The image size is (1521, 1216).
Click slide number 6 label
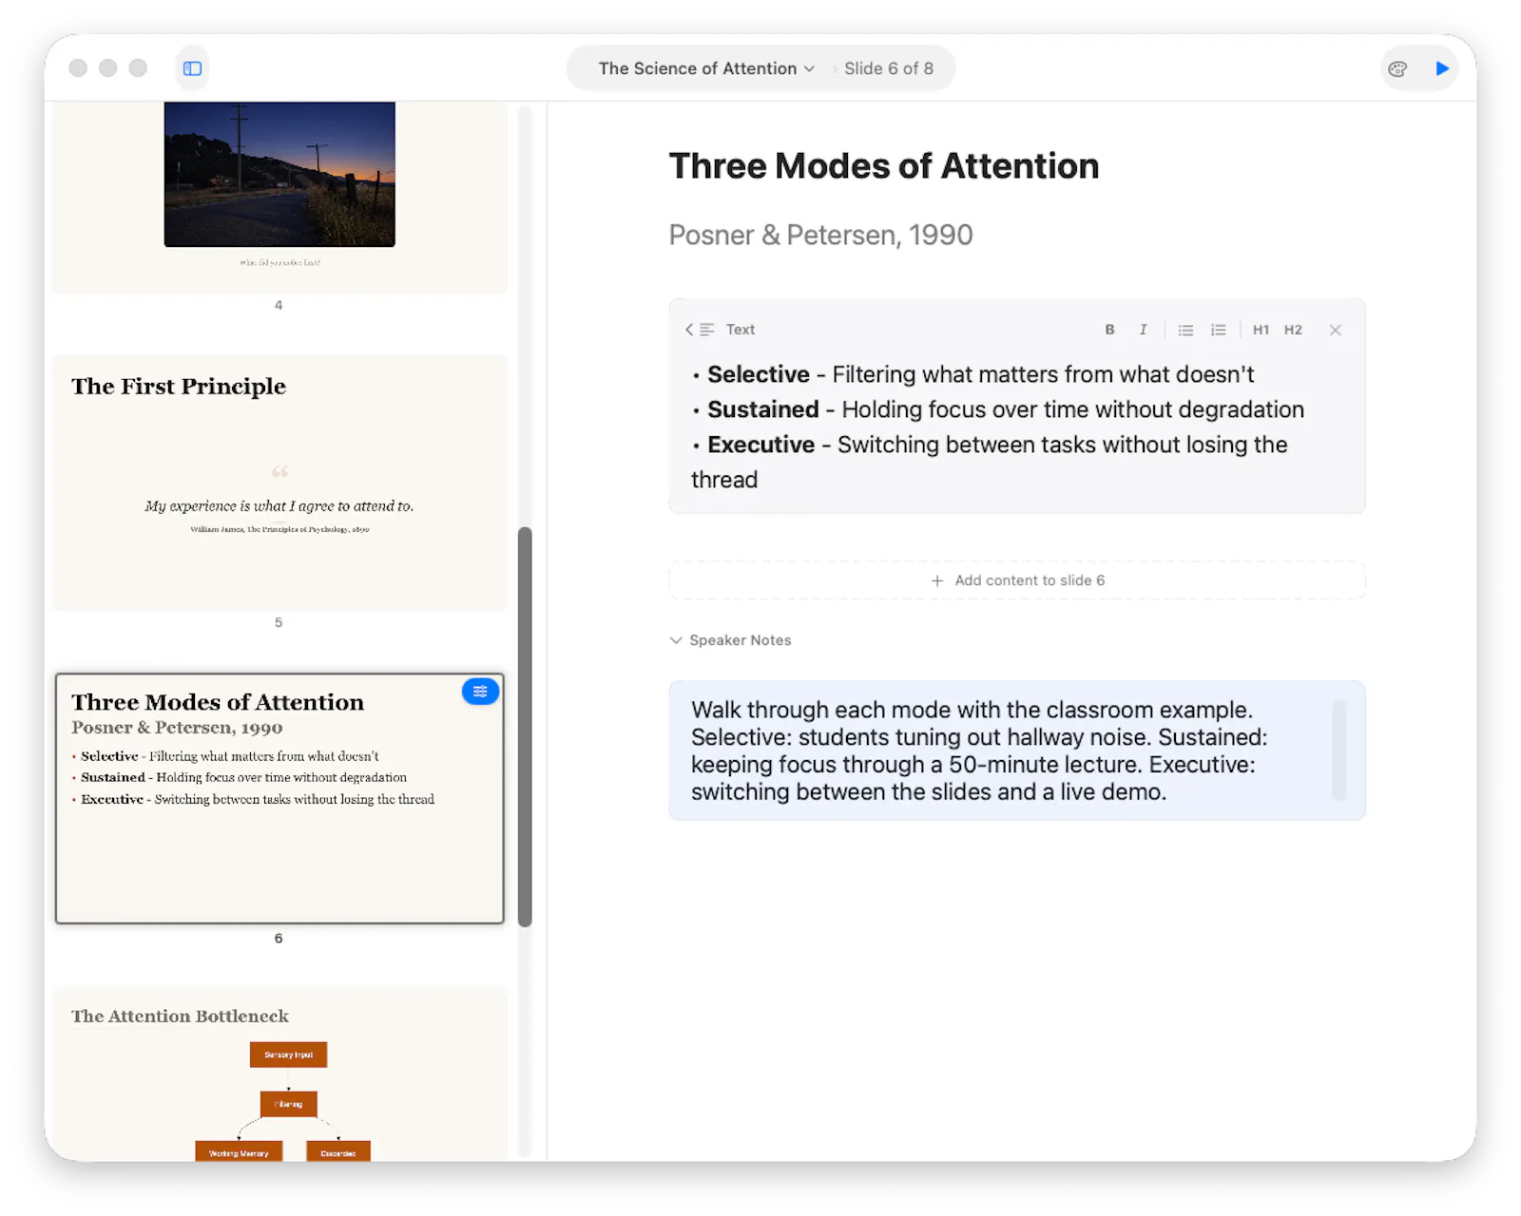coord(279,938)
